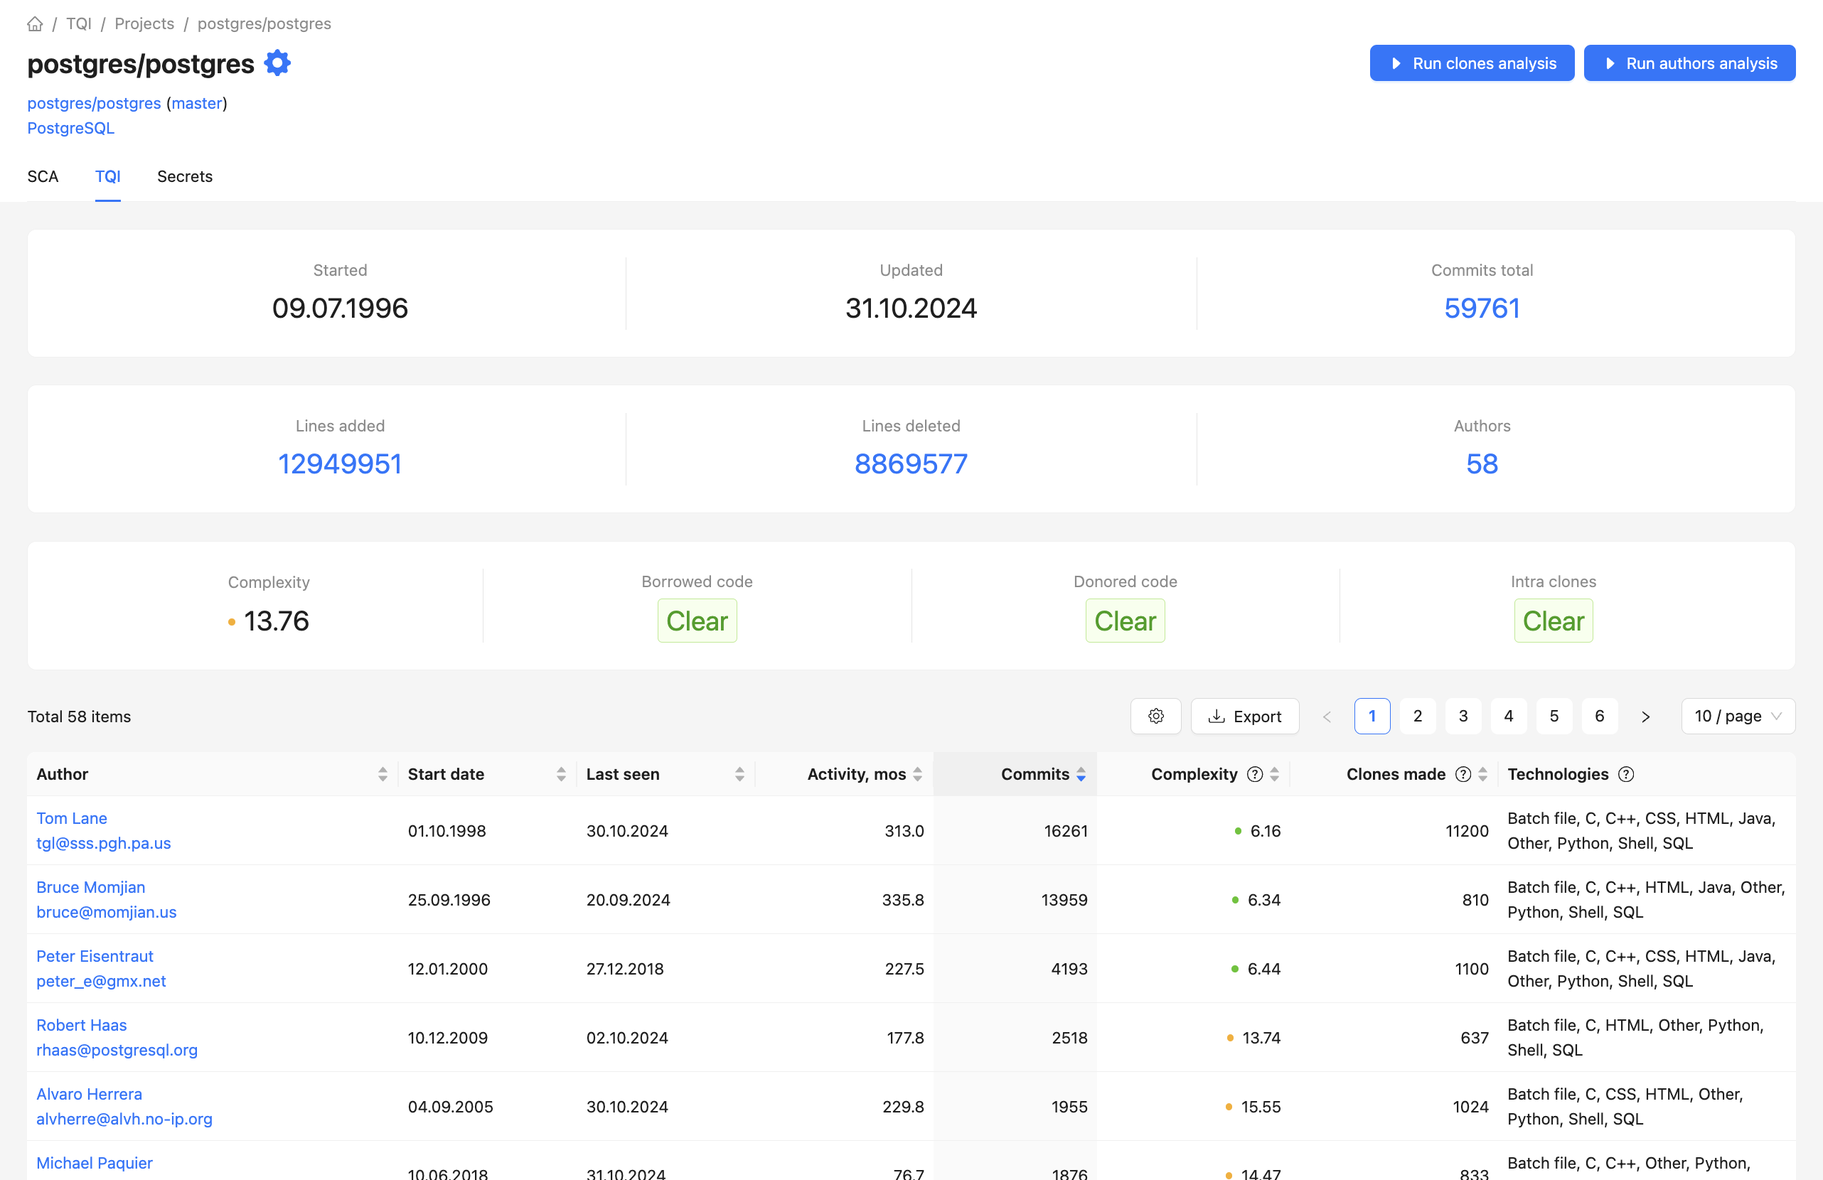
Task: Click Robert Haas complexity value 13.74
Action: pos(1261,1037)
